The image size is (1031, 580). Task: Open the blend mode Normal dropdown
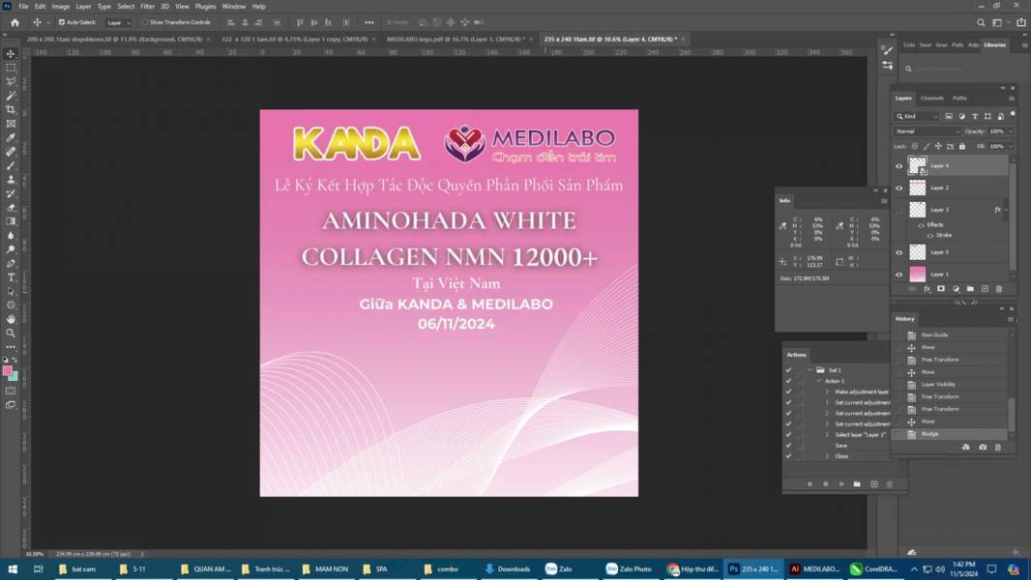pos(928,131)
